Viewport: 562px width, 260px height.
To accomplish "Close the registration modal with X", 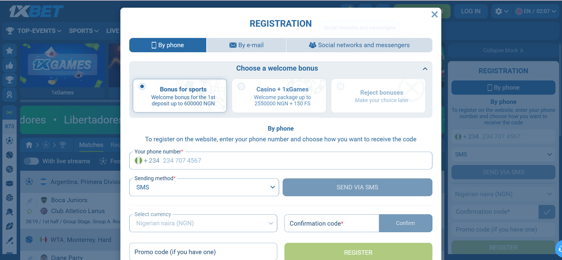I will tap(434, 14).
